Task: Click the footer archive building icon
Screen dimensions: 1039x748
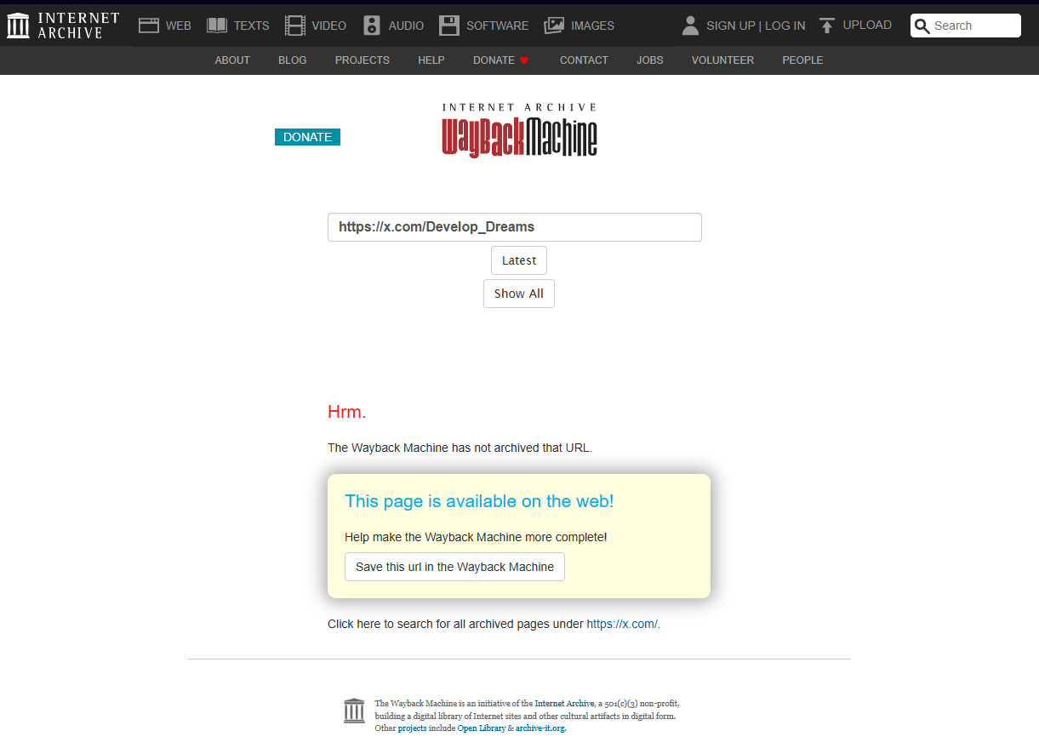Action: click(354, 711)
